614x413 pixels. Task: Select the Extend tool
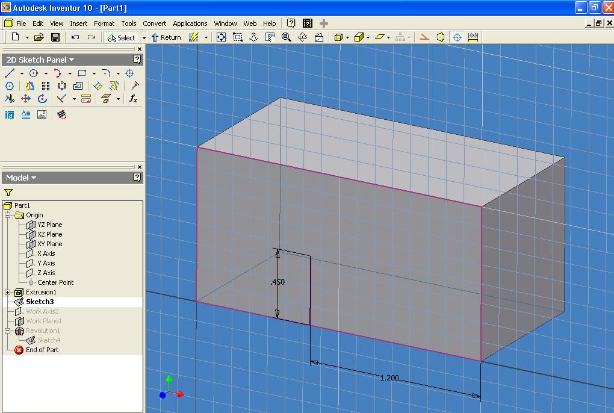[134, 85]
